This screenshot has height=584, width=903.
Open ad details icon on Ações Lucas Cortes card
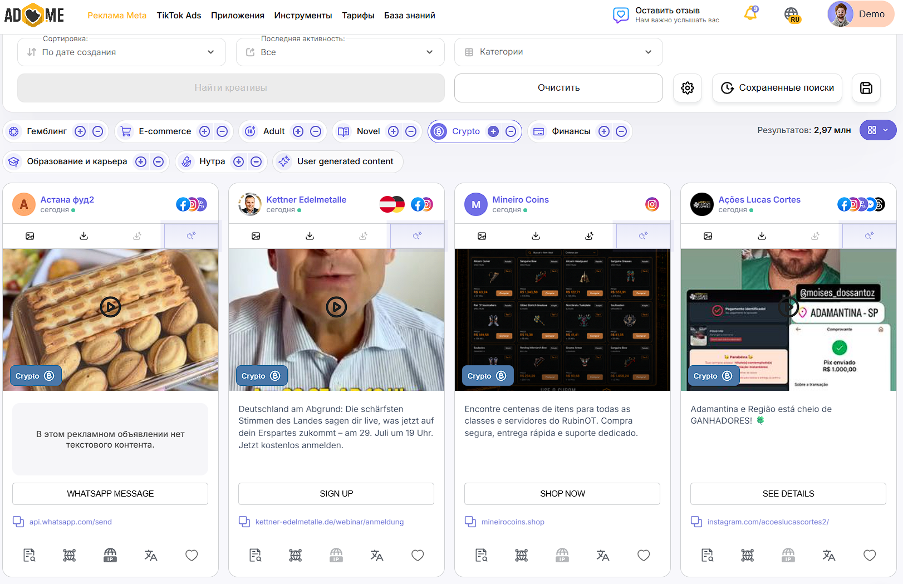click(708, 555)
